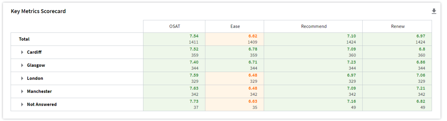Screen dimensions: 447x121
Task: Click Not Answered OSAT score 7.73
Action: point(194,102)
